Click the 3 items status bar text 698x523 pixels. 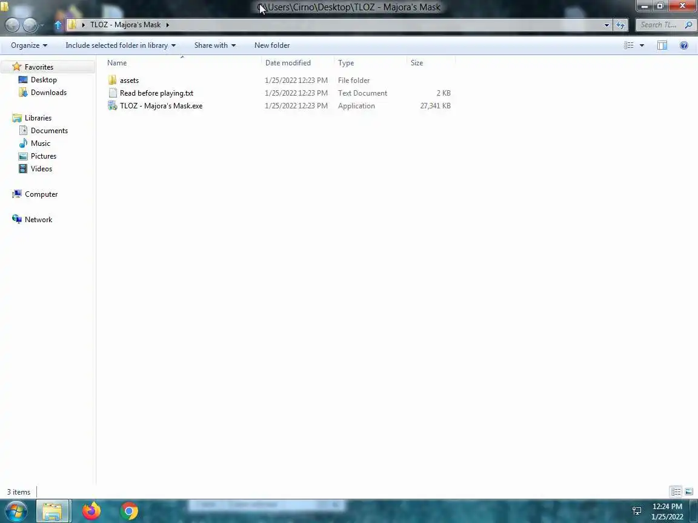pyautogui.click(x=19, y=492)
